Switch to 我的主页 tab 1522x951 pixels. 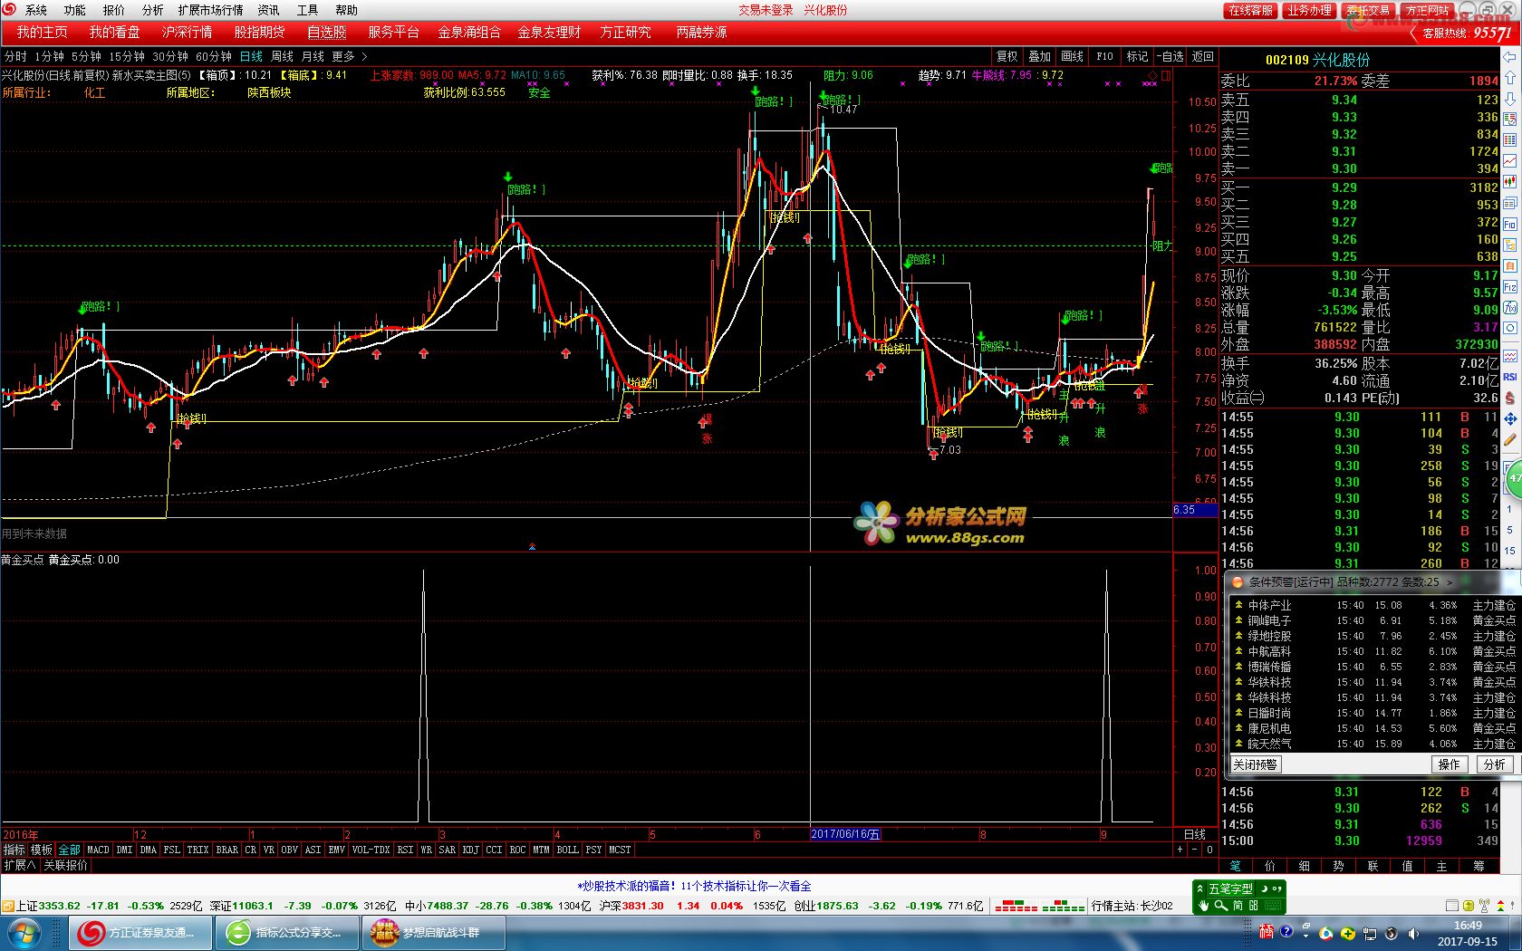click(42, 32)
